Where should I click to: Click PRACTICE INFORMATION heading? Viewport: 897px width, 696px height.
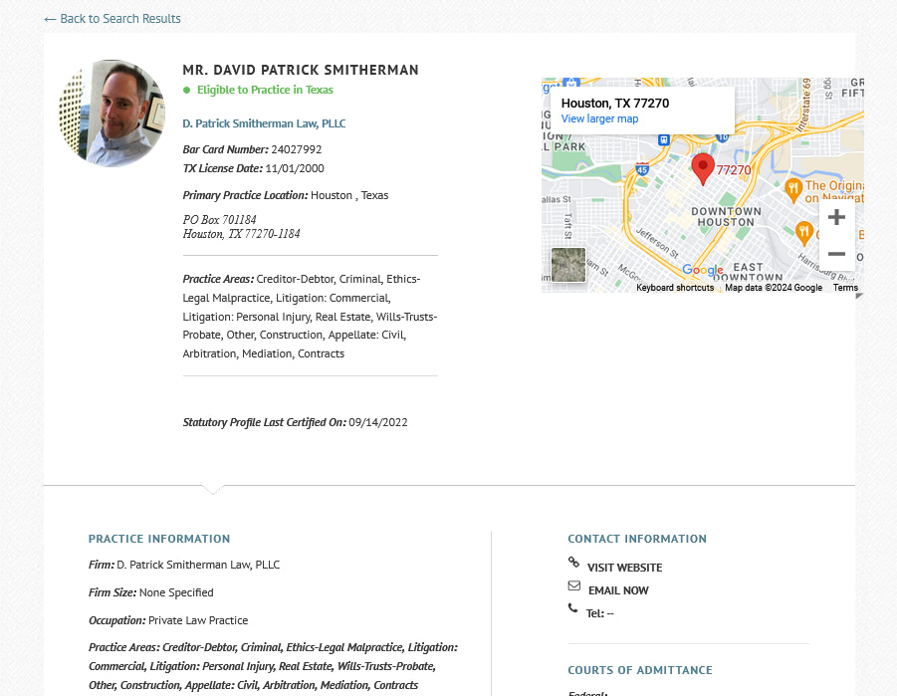[x=159, y=539]
